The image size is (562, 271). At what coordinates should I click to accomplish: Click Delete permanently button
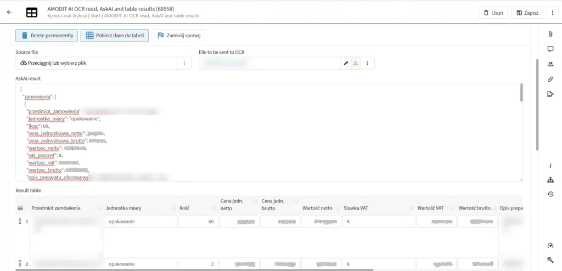[x=47, y=36]
